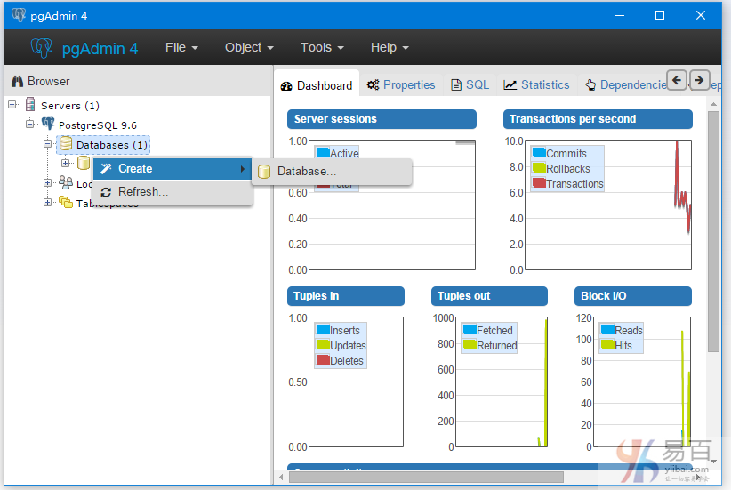This screenshot has width=731, height=490.
Task: Click the pgAdmin 4 elephant logo
Action: (41, 48)
